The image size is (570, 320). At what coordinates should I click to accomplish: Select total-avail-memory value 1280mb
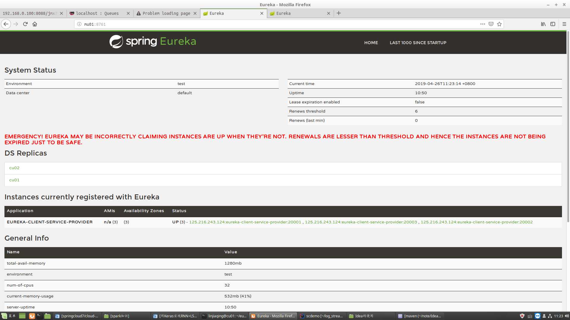coord(233,263)
